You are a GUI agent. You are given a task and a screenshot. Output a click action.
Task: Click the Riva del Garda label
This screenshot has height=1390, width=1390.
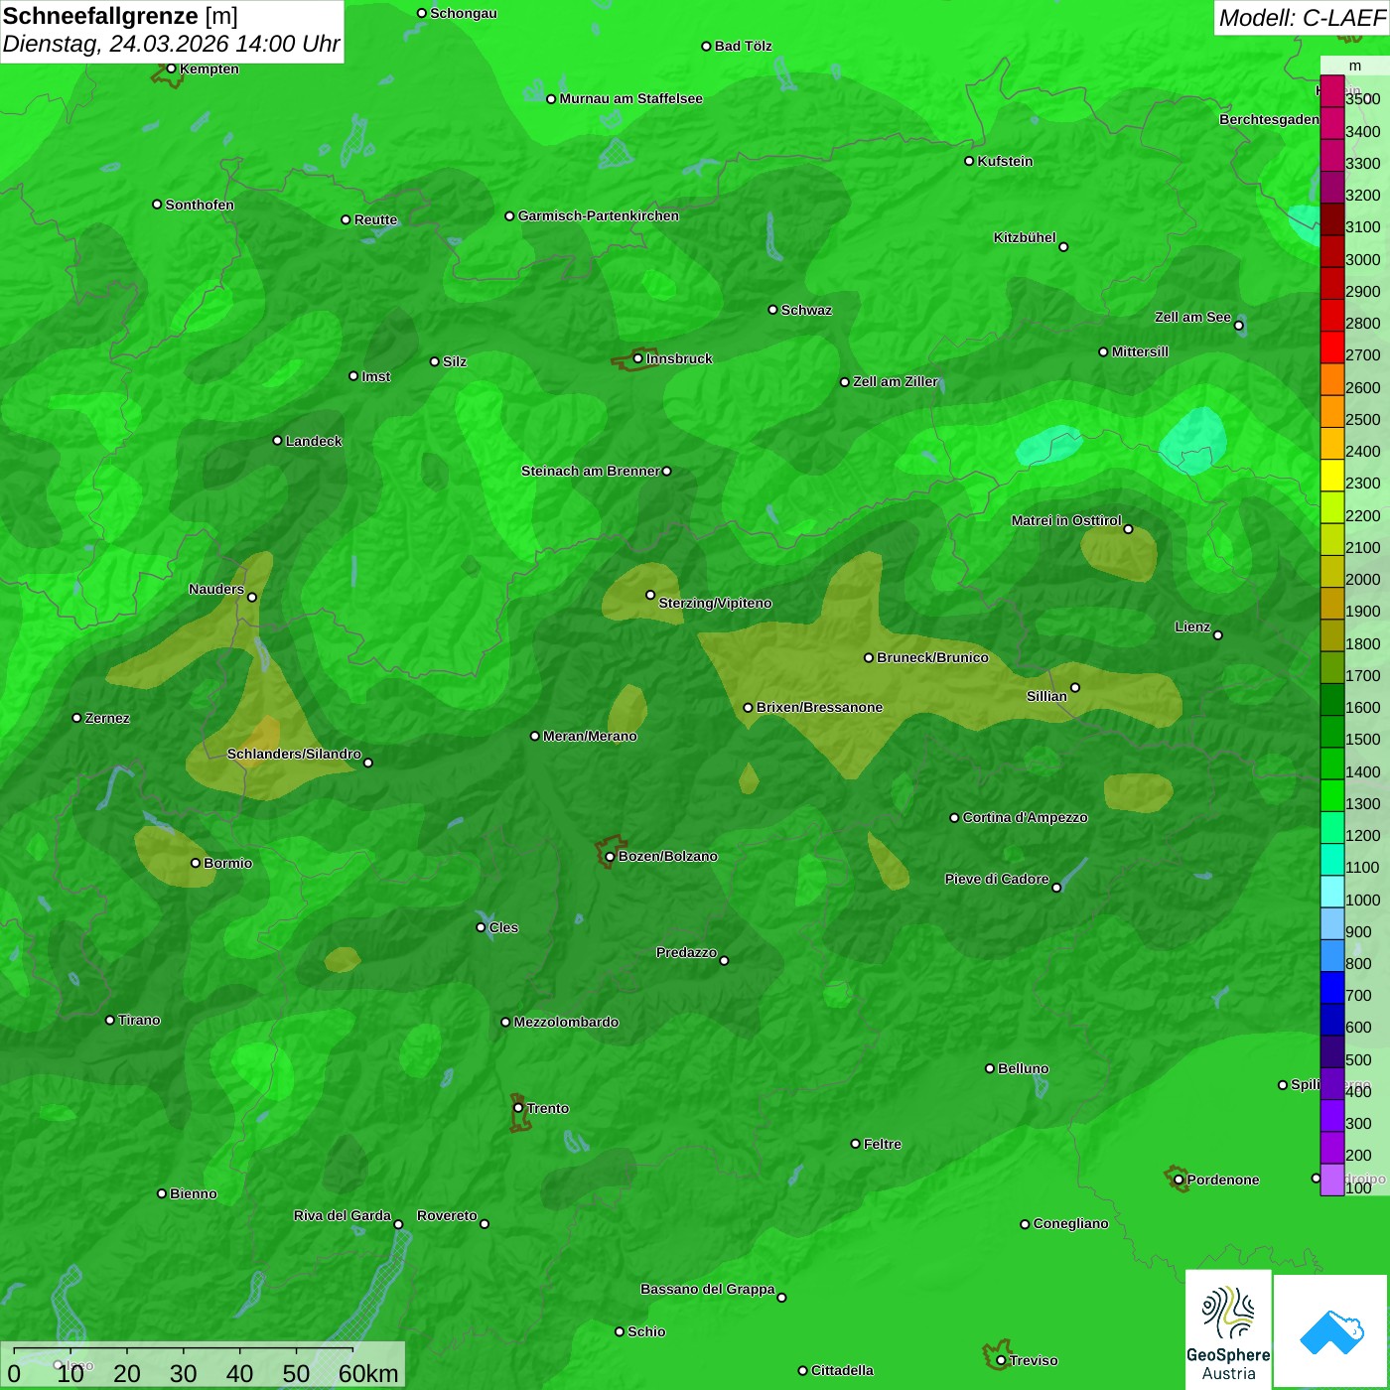pos(343,1215)
